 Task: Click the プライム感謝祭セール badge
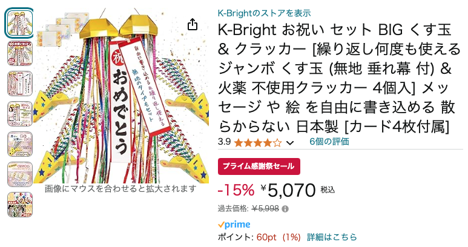[259, 166]
